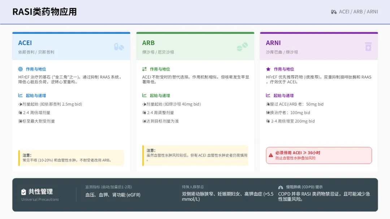The width and height of the screenshot is (390, 219).
Task: Click the yellow 注意 note in ACEI card
Action: coord(71,158)
